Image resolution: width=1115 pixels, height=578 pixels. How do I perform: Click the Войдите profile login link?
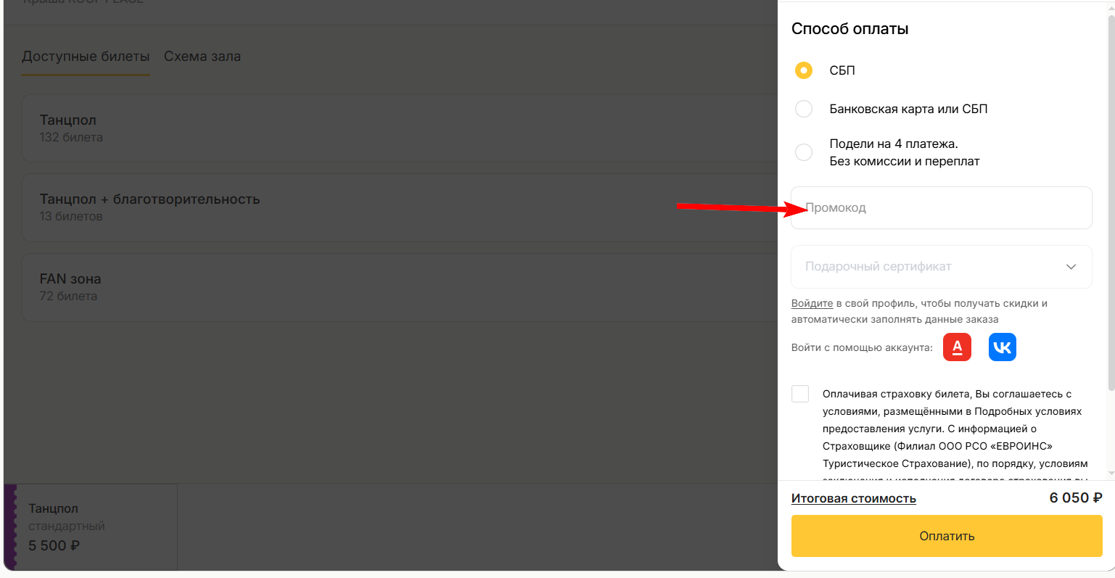coord(812,304)
